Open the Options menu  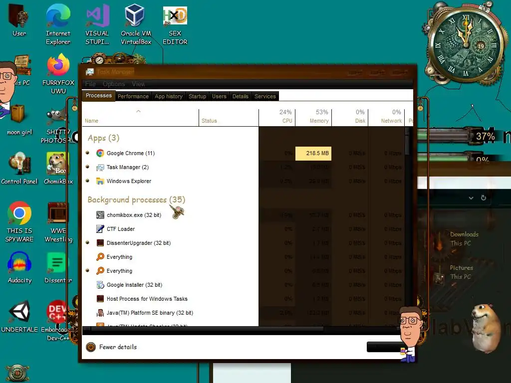click(114, 84)
